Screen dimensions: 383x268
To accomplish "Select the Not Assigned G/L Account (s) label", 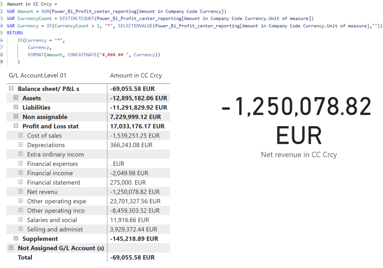I will (61, 248).
